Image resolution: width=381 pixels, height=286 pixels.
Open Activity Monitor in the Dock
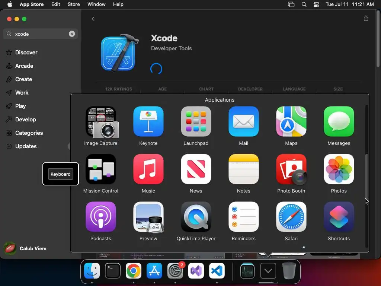coord(247,271)
